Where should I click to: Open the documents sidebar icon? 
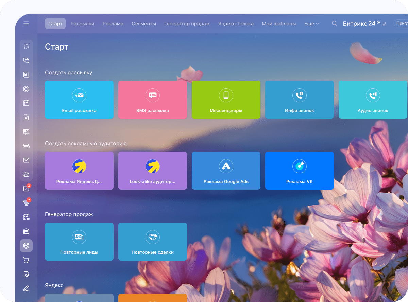[26, 117]
